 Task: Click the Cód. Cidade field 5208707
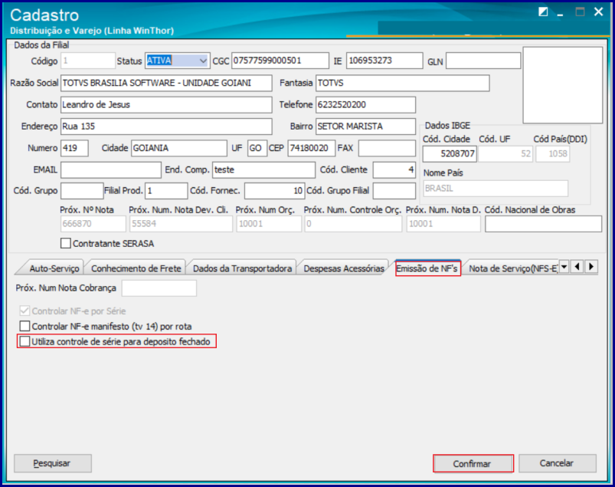450,153
